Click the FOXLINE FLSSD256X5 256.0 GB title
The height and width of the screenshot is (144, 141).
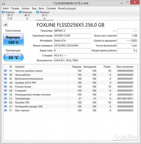click(70, 25)
